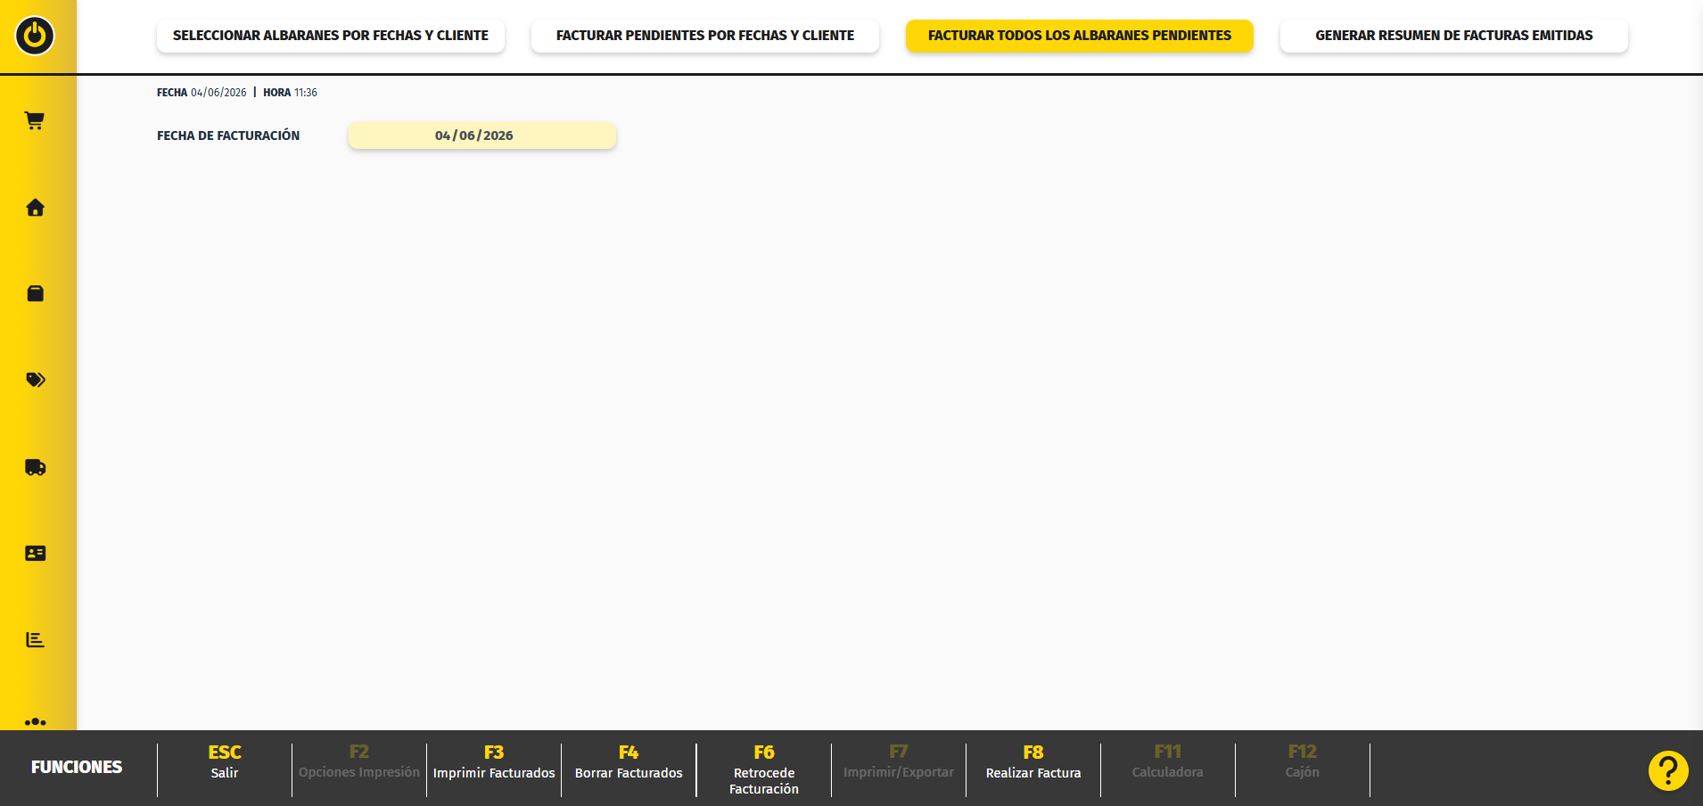Click the power icon in sidebar
This screenshot has height=806, width=1703.
[35, 36]
